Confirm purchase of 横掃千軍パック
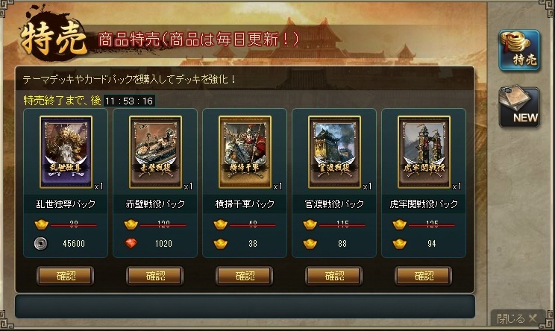The height and width of the screenshot is (331, 555). click(245, 276)
